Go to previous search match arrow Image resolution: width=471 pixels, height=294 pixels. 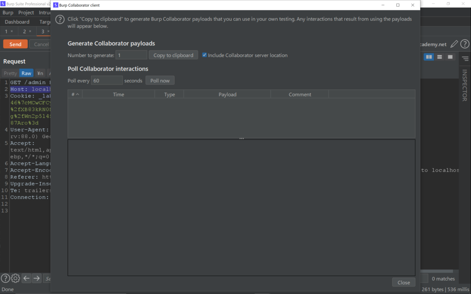click(x=26, y=278)
